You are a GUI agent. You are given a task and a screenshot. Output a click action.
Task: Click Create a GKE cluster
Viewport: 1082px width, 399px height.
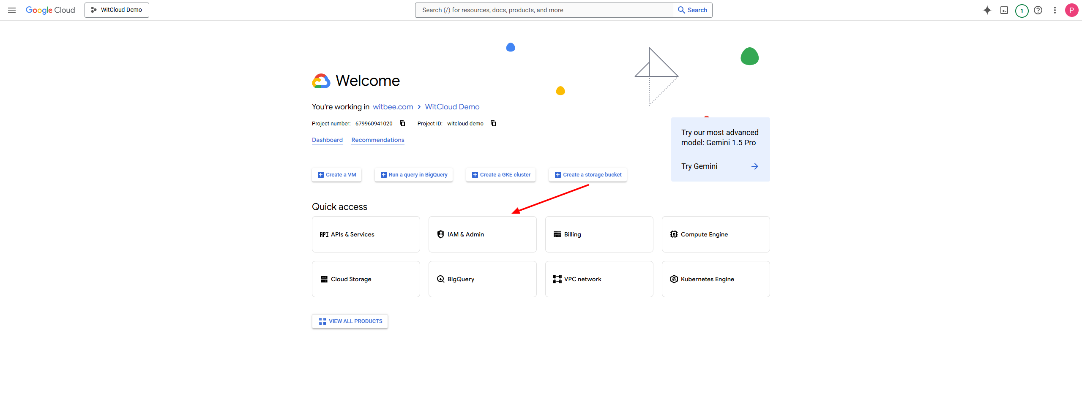[500, 175]
